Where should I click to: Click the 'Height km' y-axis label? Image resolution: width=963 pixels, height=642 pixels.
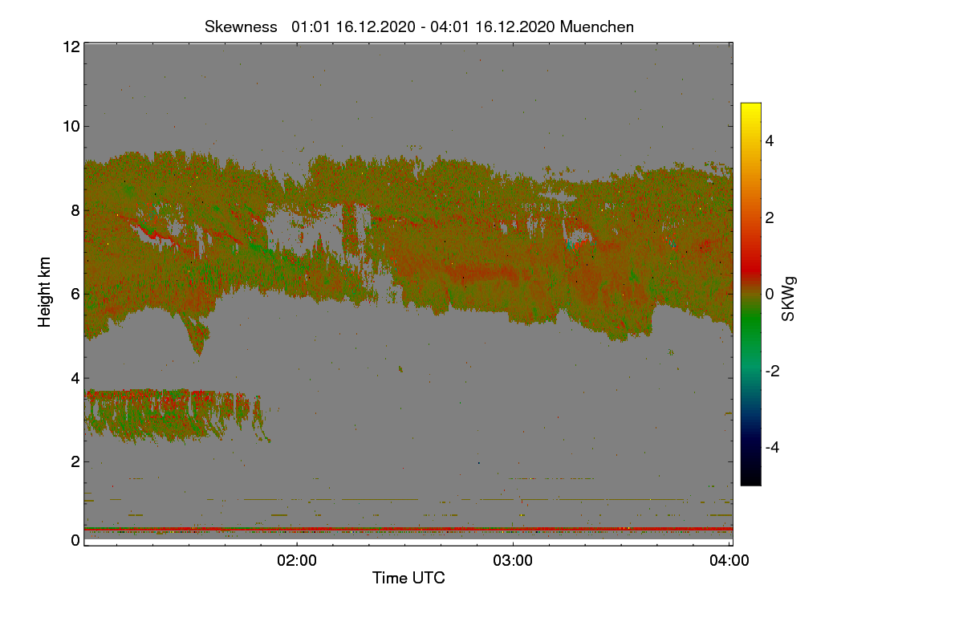point(45,292)
